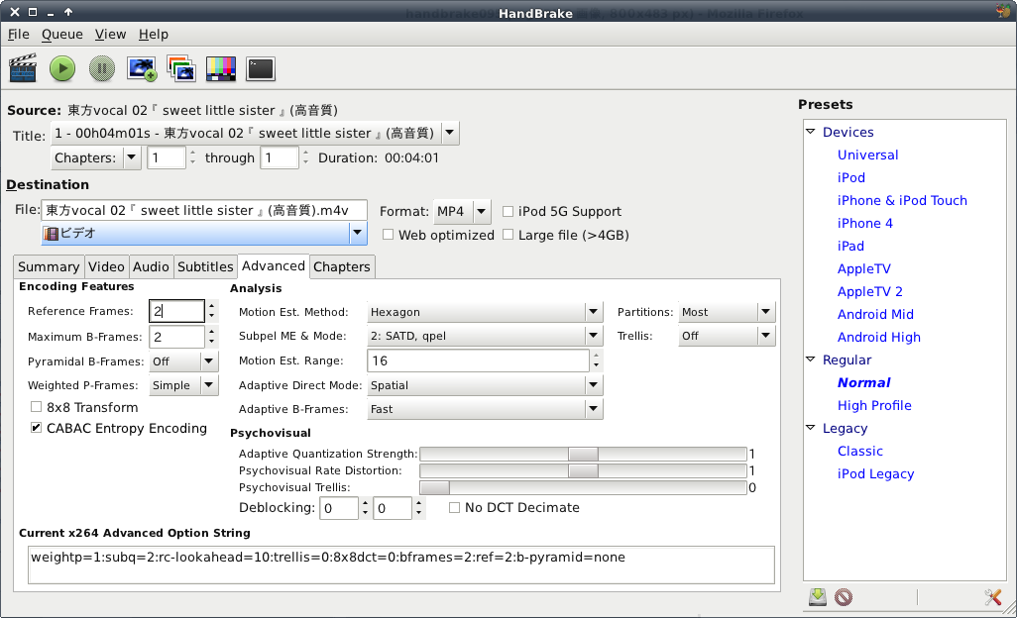
Task: Open the File menu
Action: click(x=18, y=35)
